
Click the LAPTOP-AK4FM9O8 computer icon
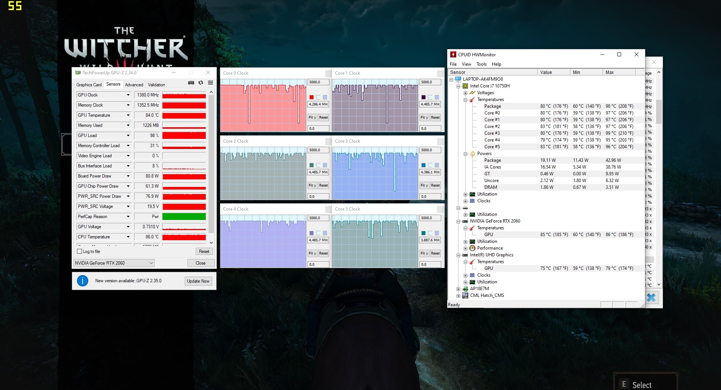[x=458, y=79]
